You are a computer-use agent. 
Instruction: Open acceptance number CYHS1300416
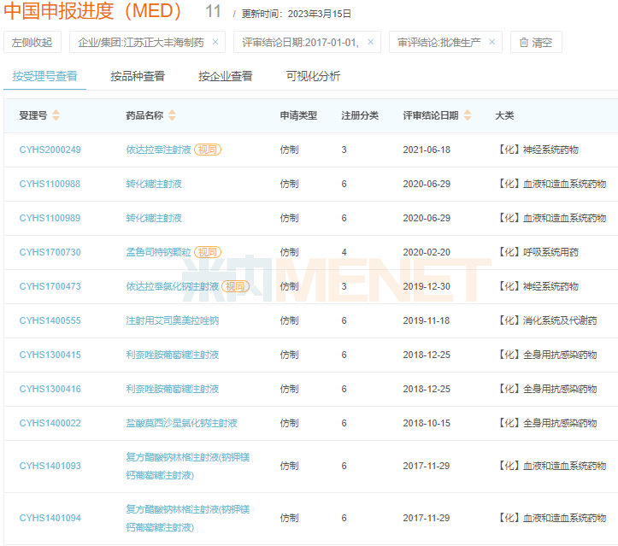click(50, 390)
